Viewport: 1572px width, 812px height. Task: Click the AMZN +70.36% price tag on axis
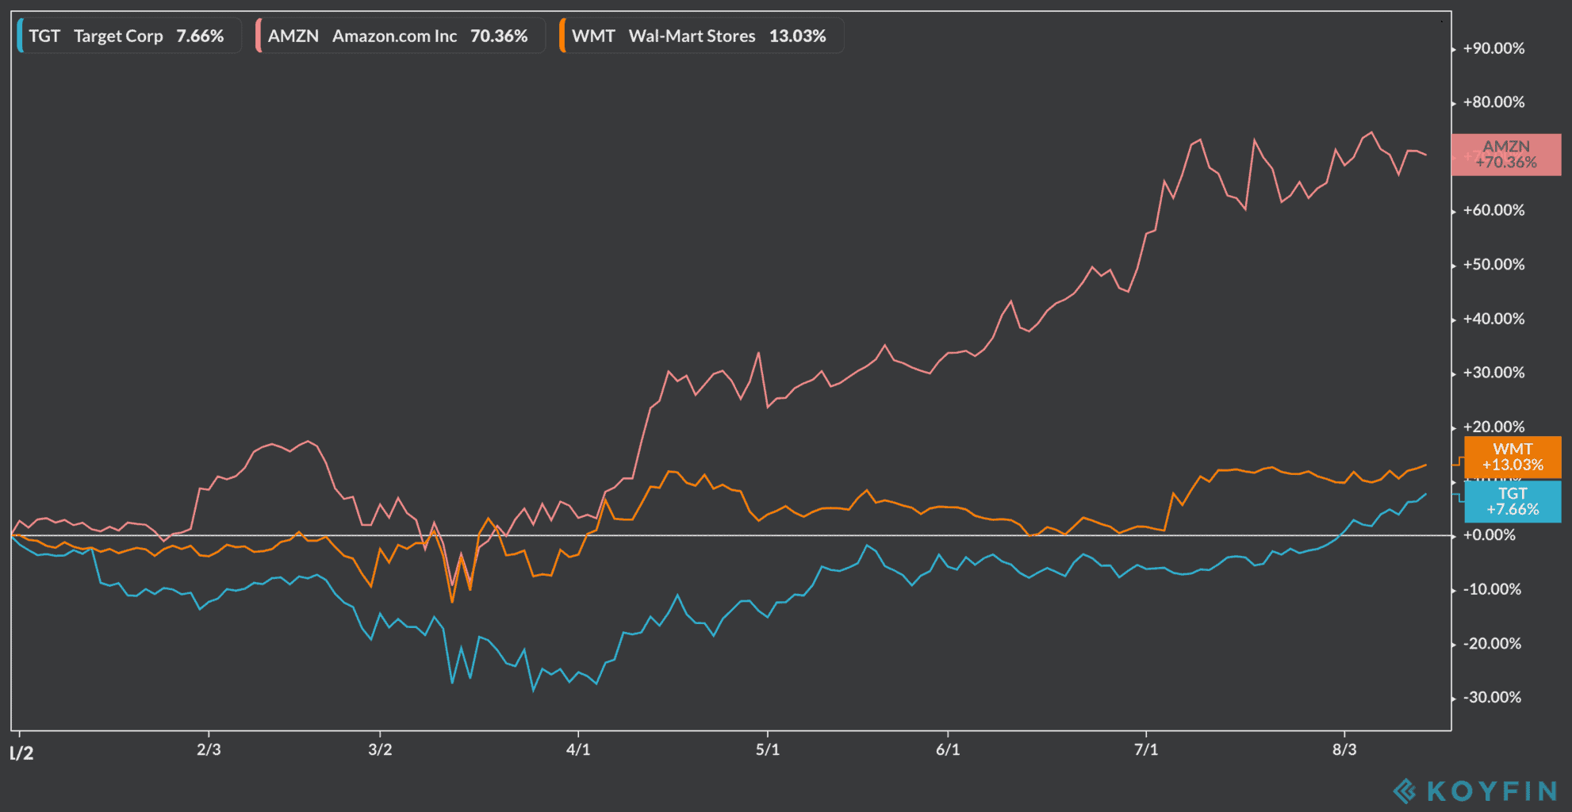1506,155
